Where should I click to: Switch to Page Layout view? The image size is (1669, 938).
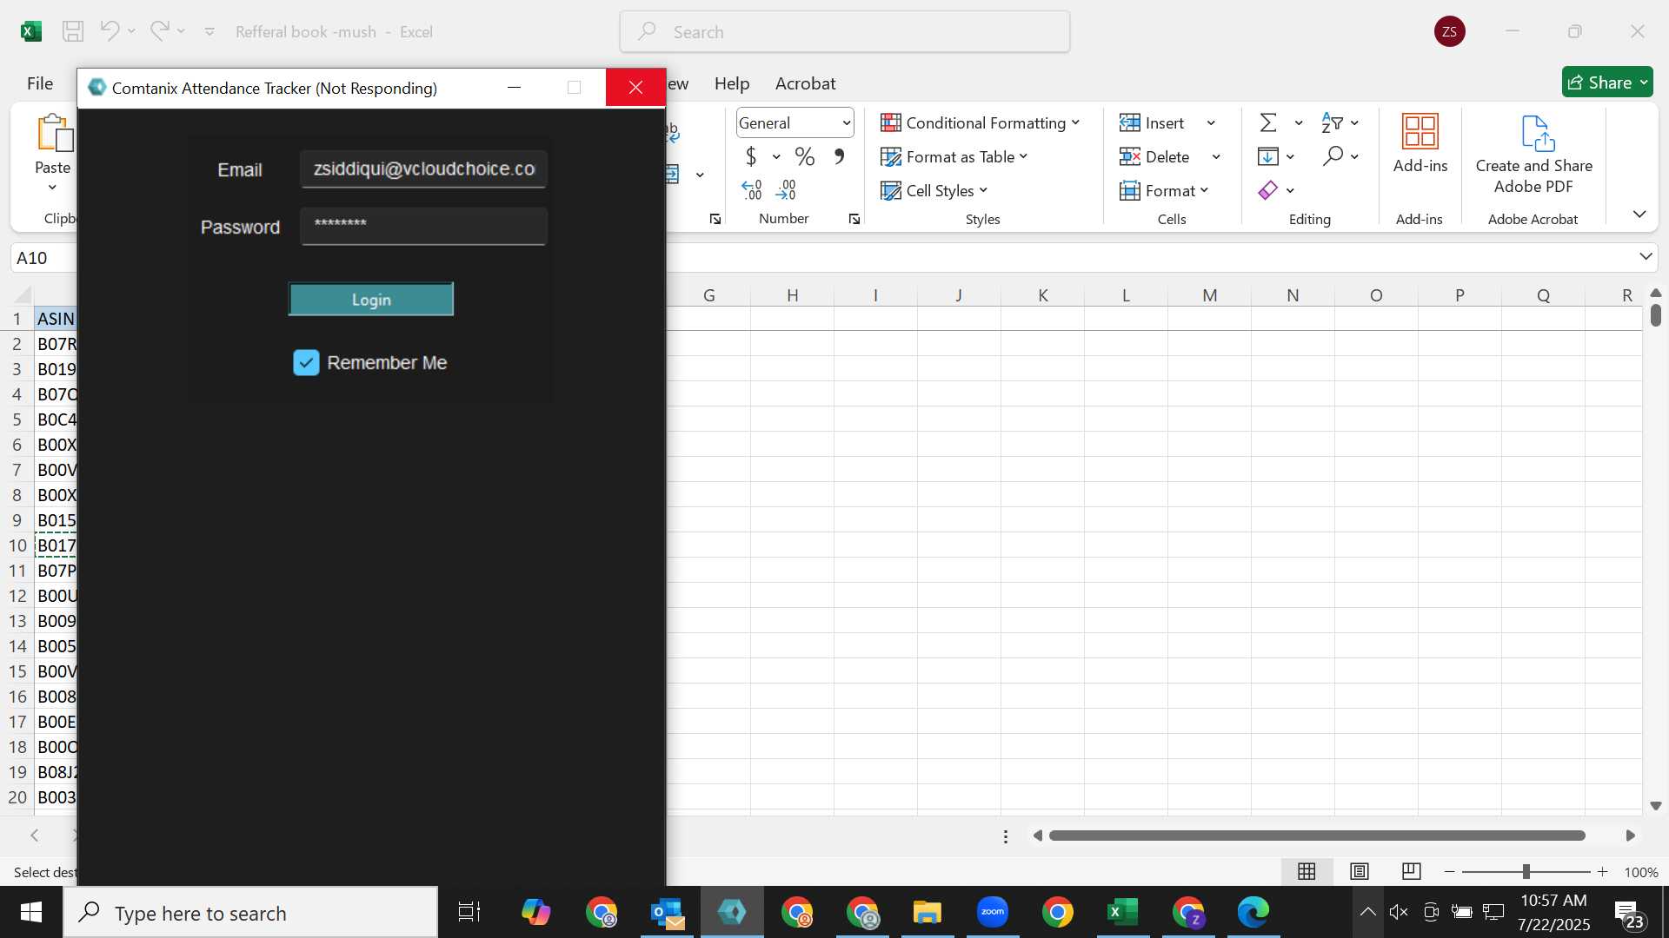(1360, 871)
